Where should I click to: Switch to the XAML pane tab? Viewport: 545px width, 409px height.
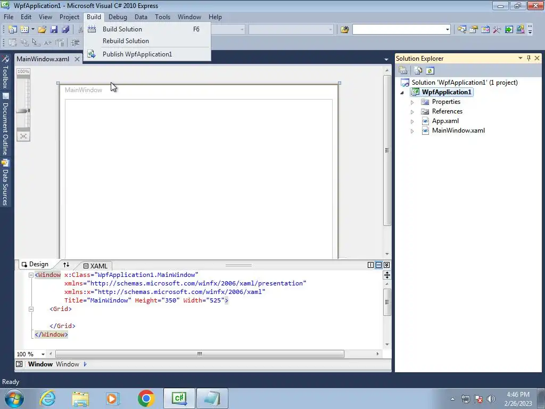pos(96,266)
